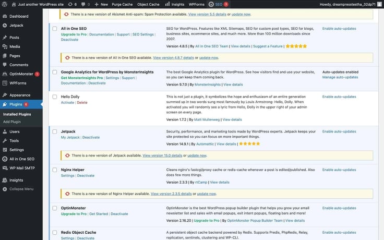The height and width of the screenshot is (240, 384).
Task: Open SEO Settings link for All in One SEO
Action: point(143,34)
